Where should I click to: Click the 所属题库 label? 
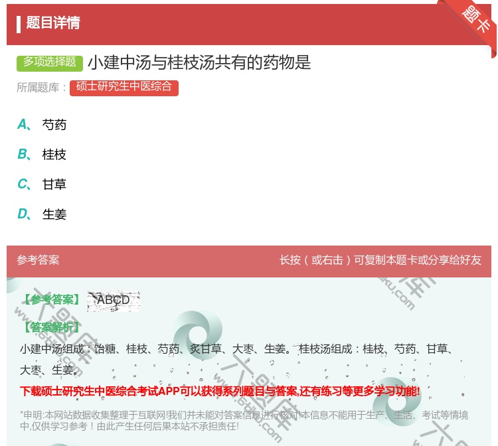(x=41, y=88)
